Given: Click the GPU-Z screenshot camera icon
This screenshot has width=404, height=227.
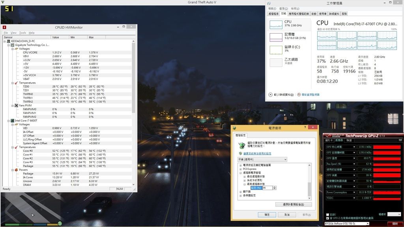Looking at the screenshot, I should (x=400, y=140).
